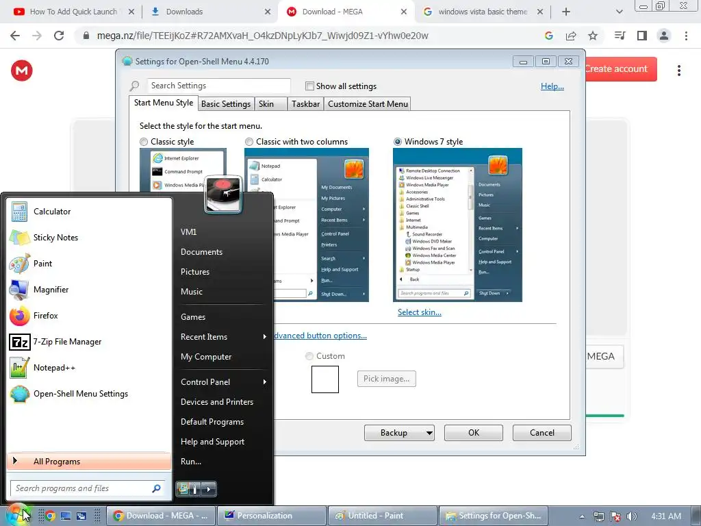Open Chrome tab search dropdown
Image resolution: width=701 pixels, height=526 pixels.
pyautogui.click(x=619, y=12)
